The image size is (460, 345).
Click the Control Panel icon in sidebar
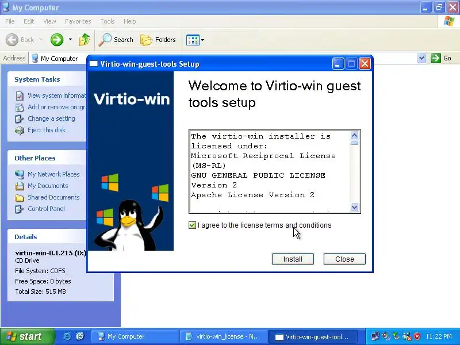(x=20, y=209)
